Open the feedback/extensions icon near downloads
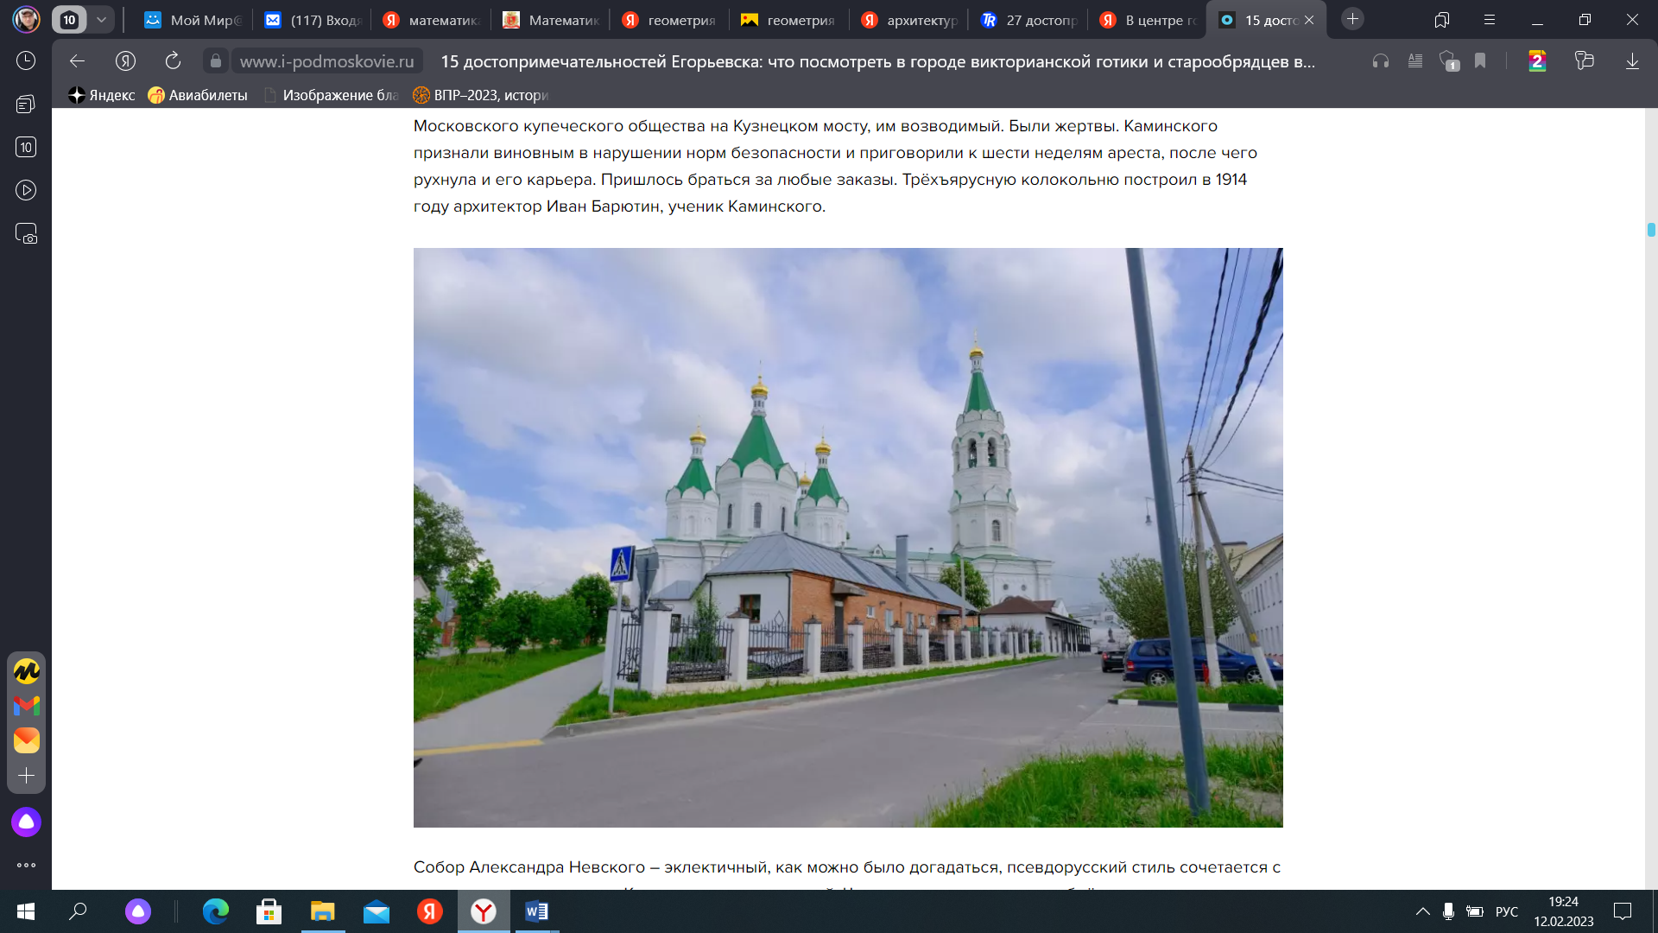Screen dimensions: 1658x933 (1584, 60)
